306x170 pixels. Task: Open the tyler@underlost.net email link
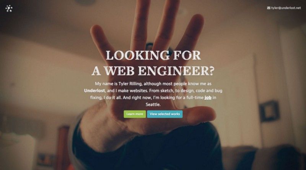(x=286, y=8)
